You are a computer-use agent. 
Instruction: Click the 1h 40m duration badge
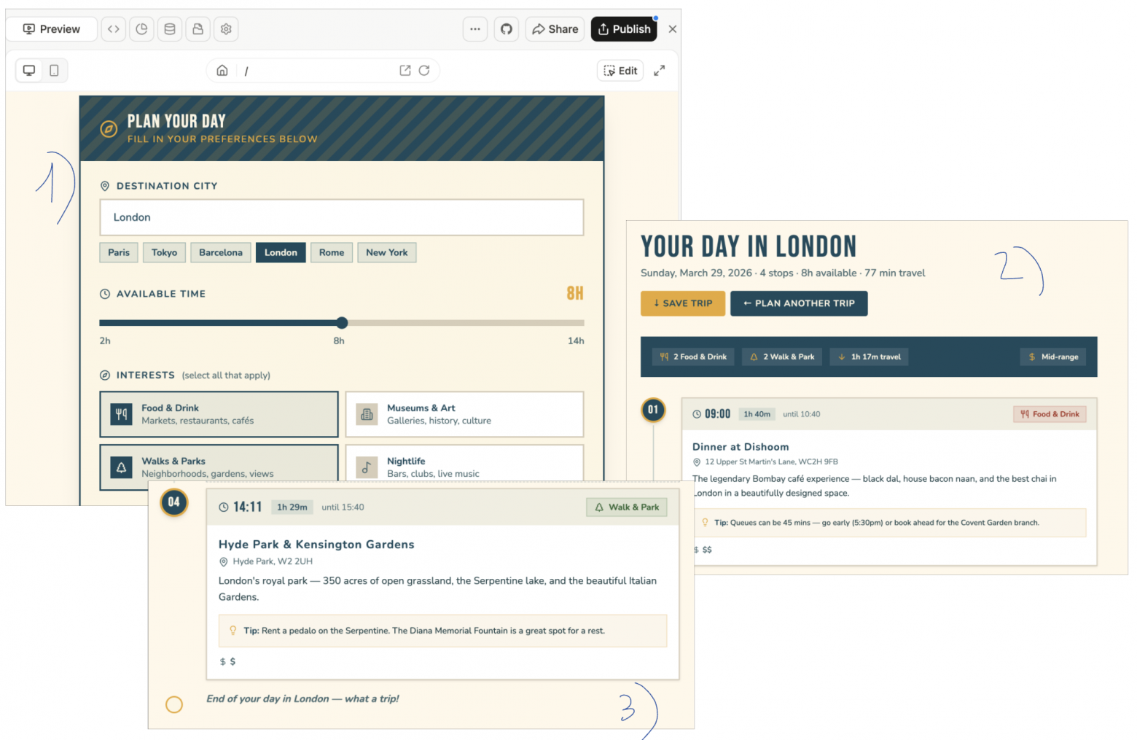click(x=757, y=414)
